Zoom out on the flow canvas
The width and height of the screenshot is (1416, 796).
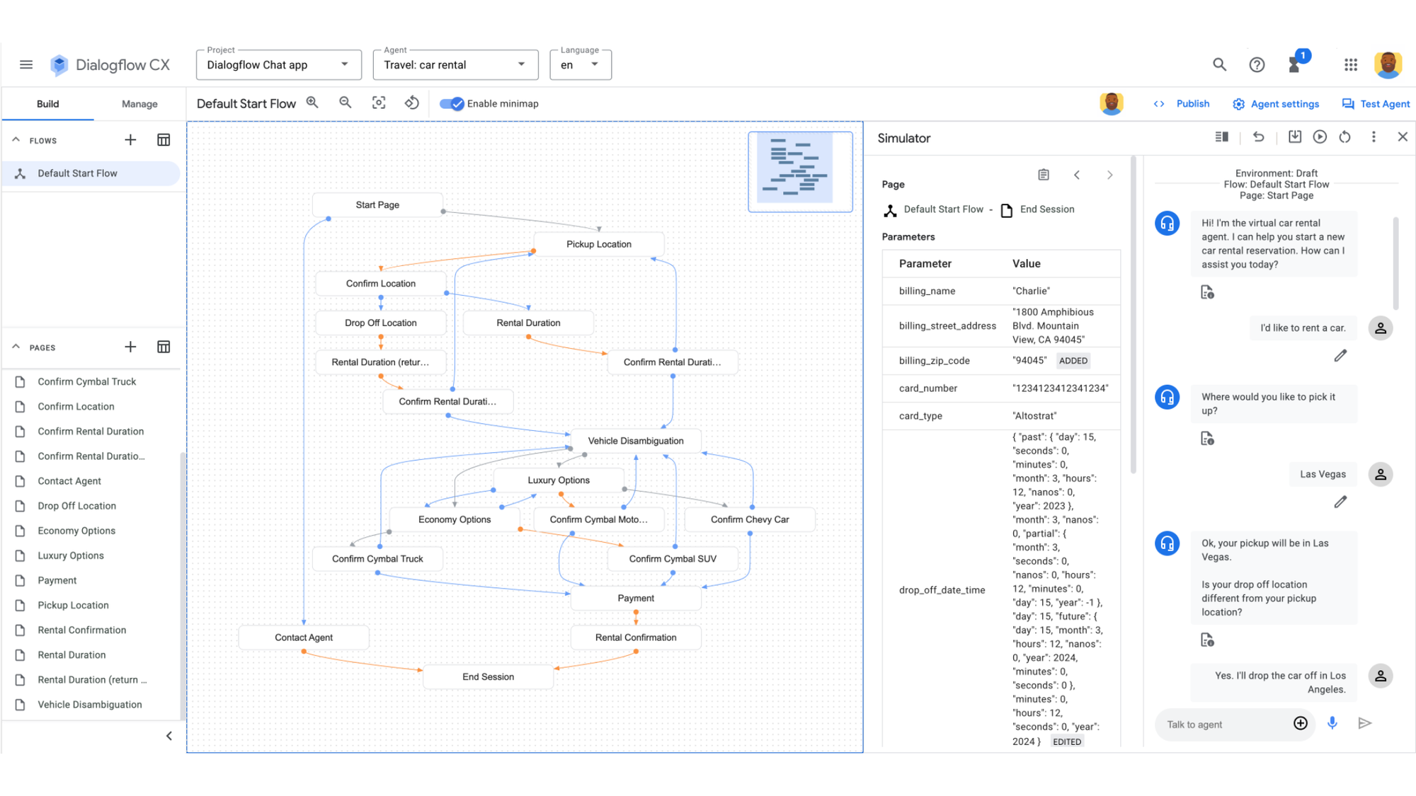(346, 103)
